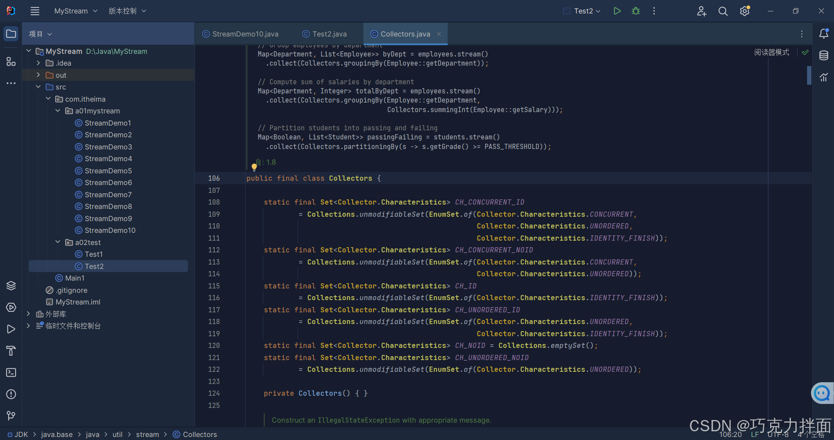834x440 pixels.
Task: Open the code with me user icon
Action: pyautogui.click(x=701, y=11)
